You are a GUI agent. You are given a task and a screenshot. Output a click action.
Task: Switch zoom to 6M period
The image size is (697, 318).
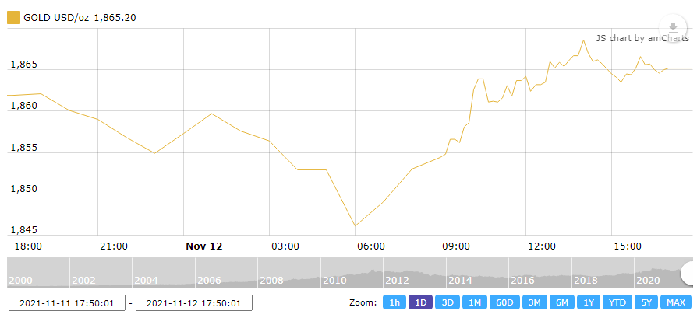(561, 302)
